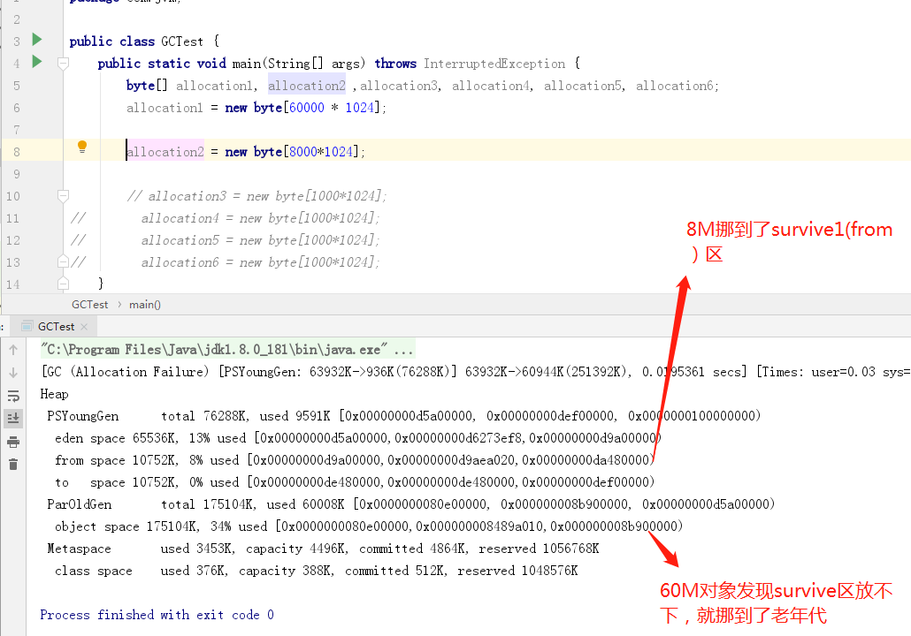This screenshot has width=911, height=636.
Task: Click main() in the breadcrumb bar
Action: [x=145, y=305]
